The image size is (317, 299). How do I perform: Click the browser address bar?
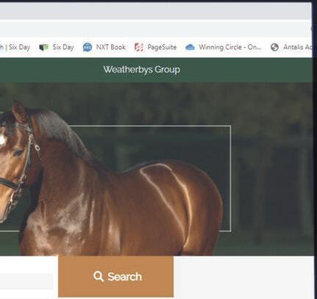point(154,29)
